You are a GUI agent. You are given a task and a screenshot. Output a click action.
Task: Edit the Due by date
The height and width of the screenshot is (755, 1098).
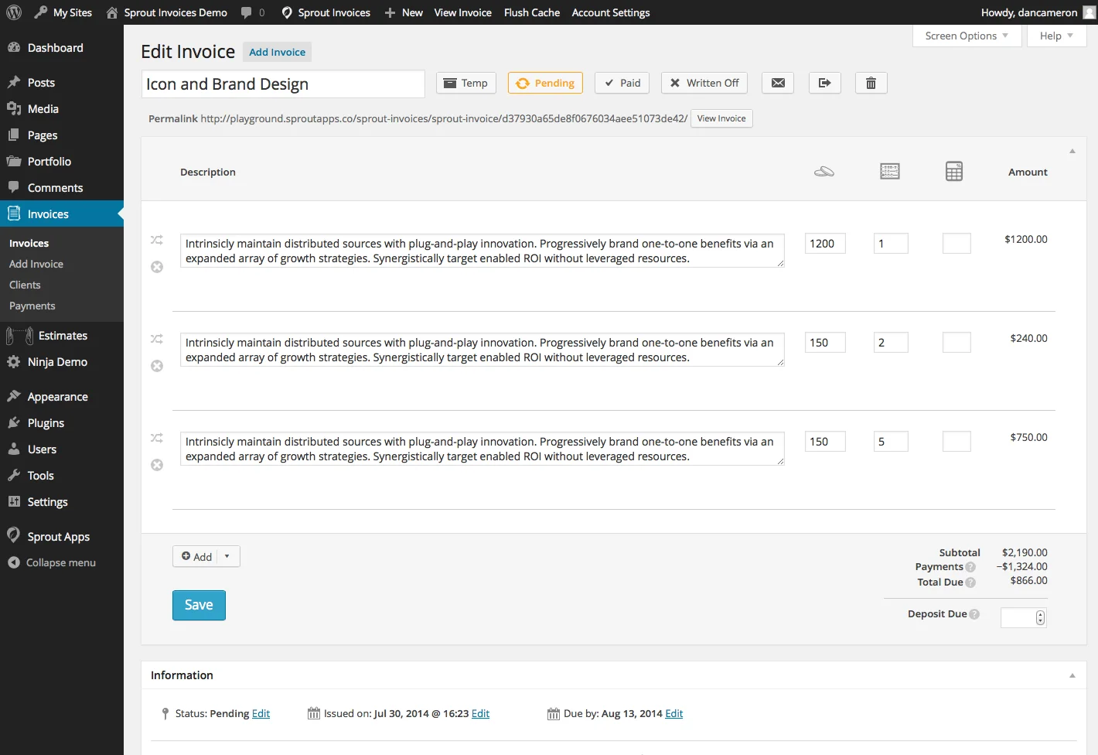tap(673, 713)
